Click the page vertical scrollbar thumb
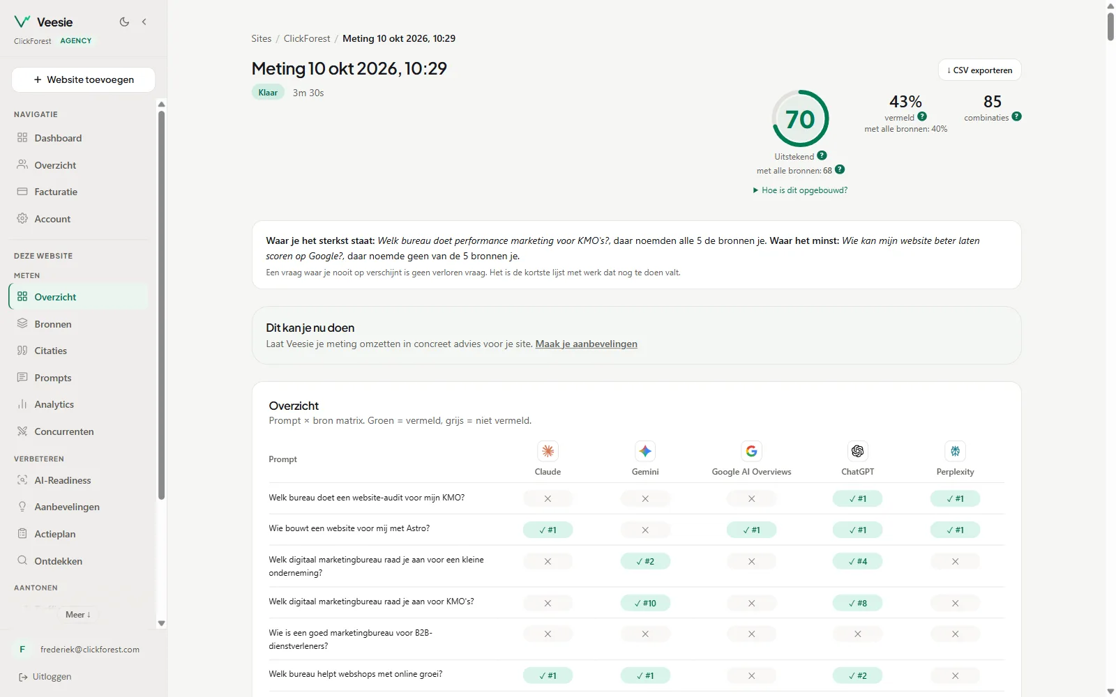The height and width of the screenshot is (697, 1116). [1110, 26]
